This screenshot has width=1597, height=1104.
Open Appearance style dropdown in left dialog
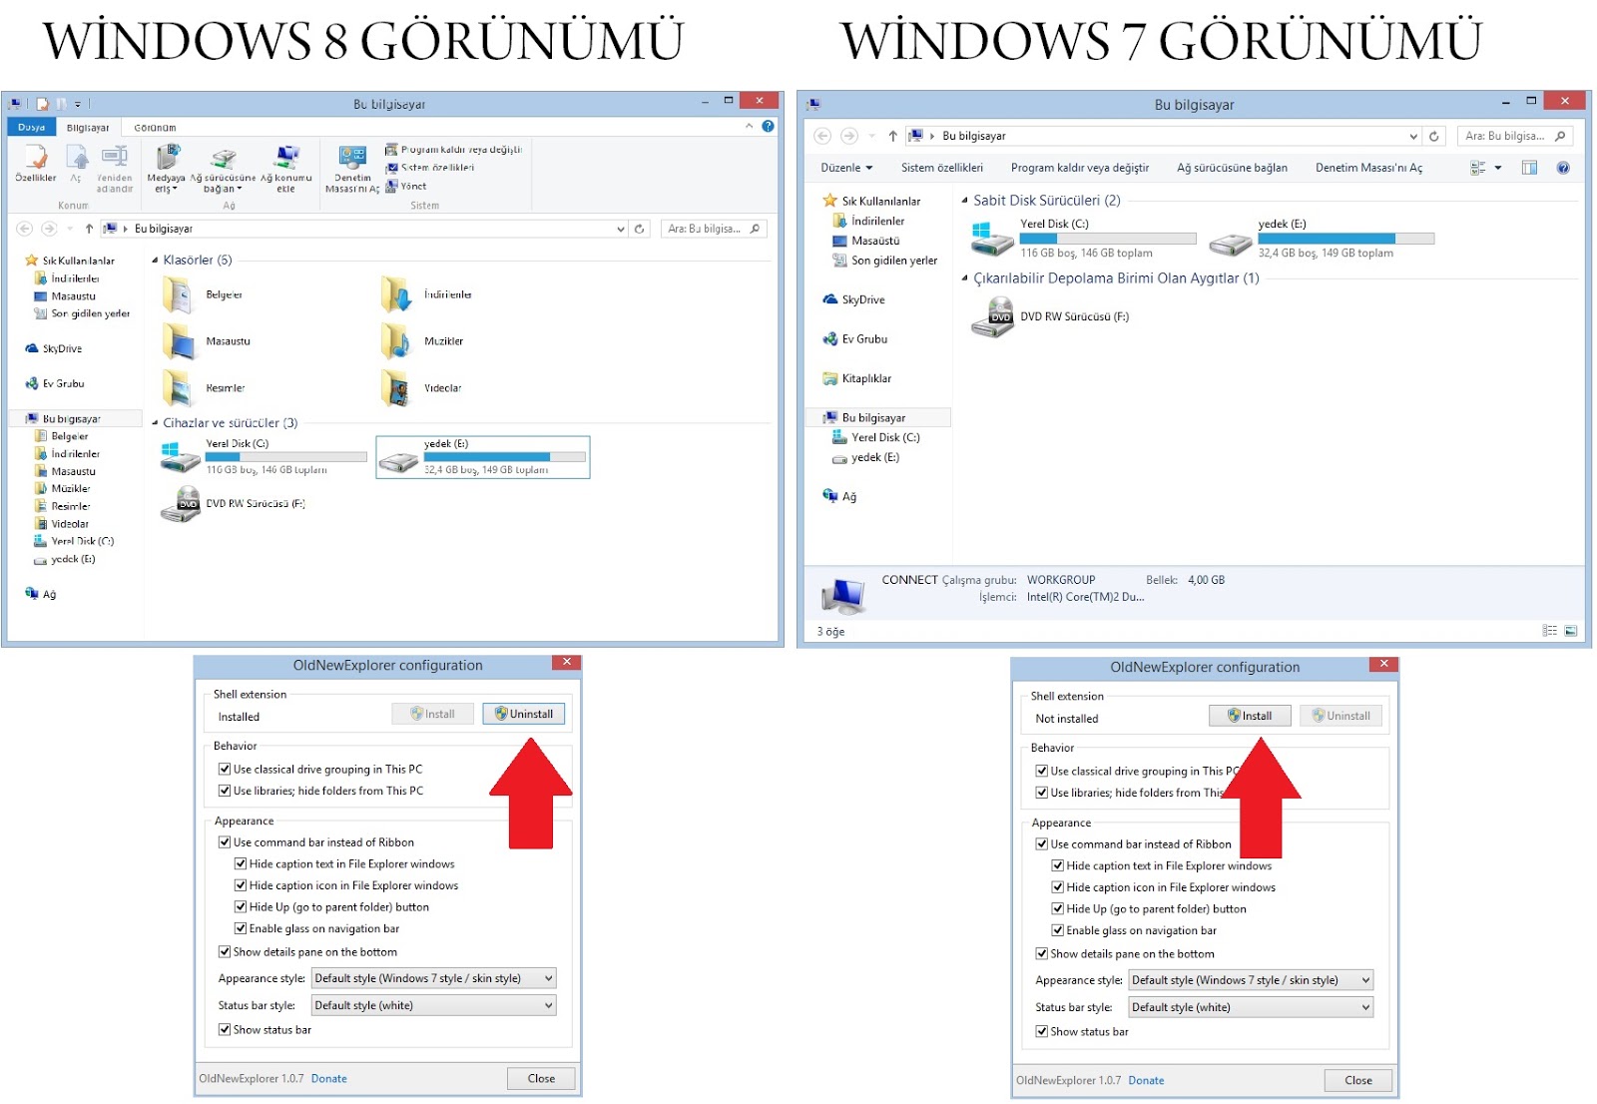click(434, 978)
